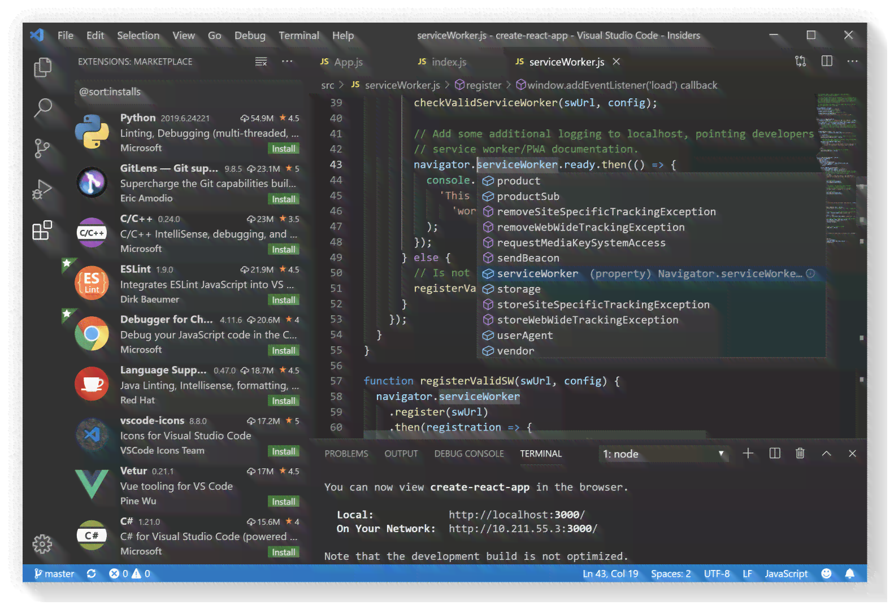Click 'Ln 43, Col 19' cursor position
The image size is (890, 605).
(x=610, y=574)
